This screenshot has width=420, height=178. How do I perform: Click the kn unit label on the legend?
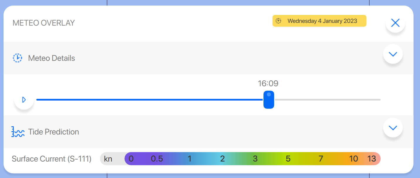coord(108,159)
